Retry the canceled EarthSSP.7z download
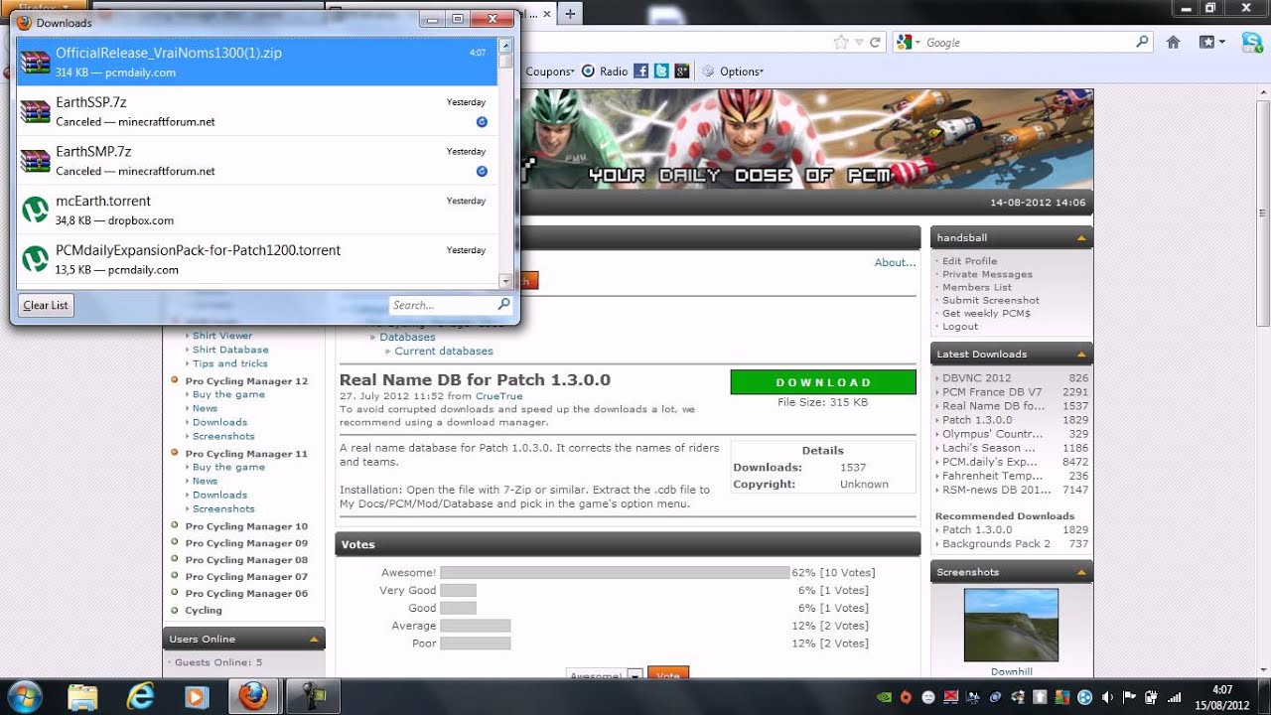Screen dimensions: 1271x715 pos(482,121)
